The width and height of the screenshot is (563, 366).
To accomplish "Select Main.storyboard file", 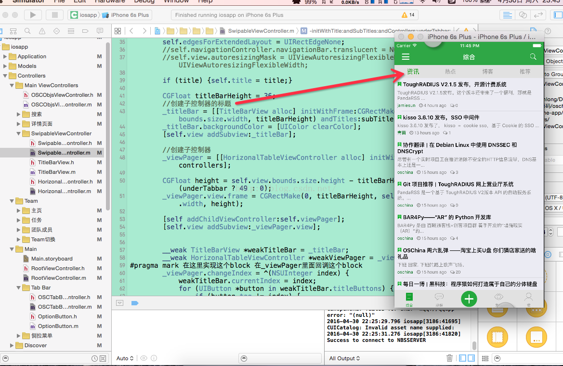I will point(52,259).
